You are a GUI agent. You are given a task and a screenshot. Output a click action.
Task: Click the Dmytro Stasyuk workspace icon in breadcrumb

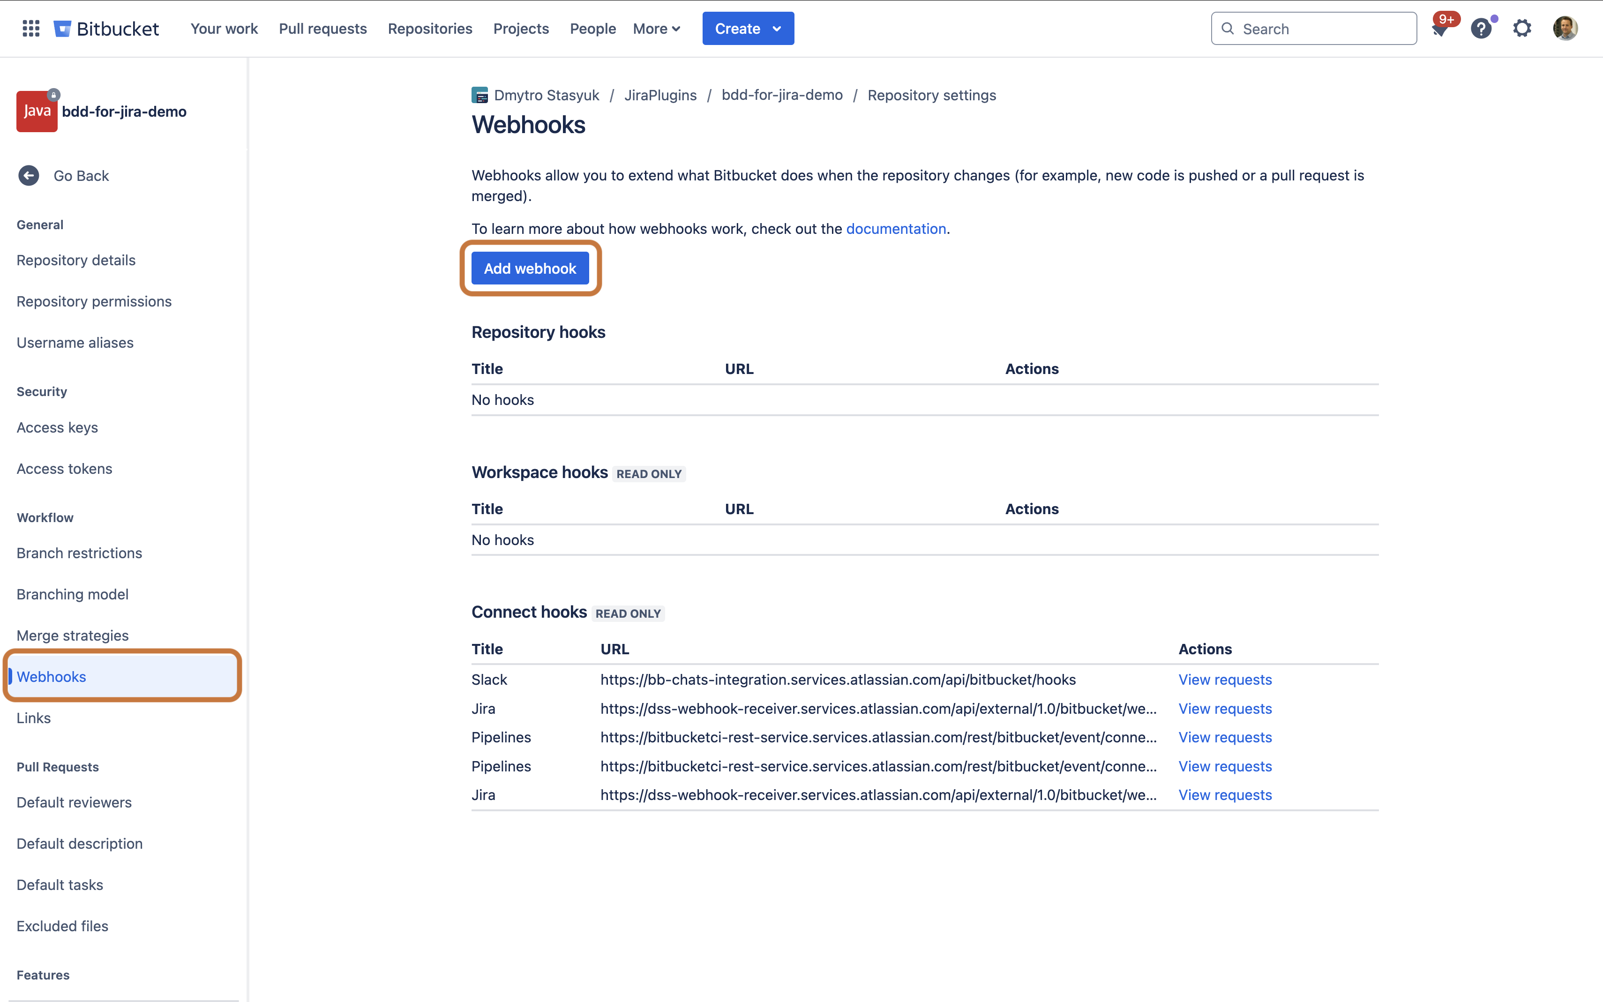[x=480, y=96]
